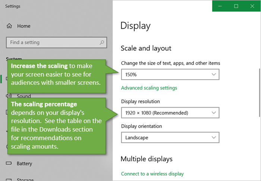Select the Sound category label
261x181 pixels.
(x=24, y=96)
